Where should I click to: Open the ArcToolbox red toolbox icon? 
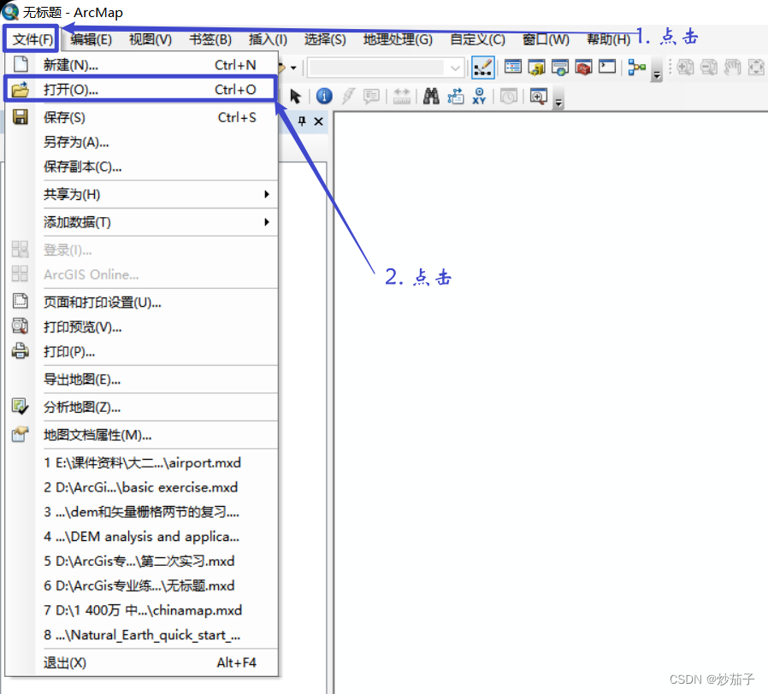click(x=584, y=67)
